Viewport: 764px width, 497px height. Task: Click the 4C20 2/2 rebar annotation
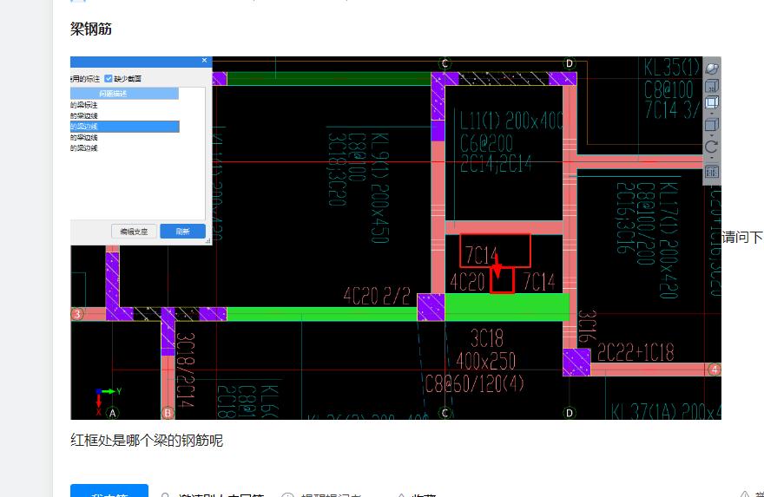[x=377, y=296]
